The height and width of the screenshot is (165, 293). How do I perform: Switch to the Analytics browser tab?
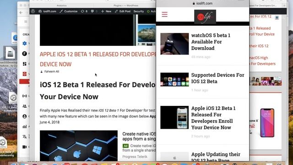click(61, 5)
